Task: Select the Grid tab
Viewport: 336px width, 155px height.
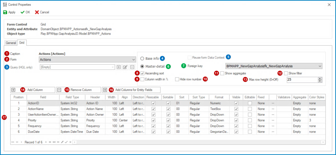Action: pos(22,43)
